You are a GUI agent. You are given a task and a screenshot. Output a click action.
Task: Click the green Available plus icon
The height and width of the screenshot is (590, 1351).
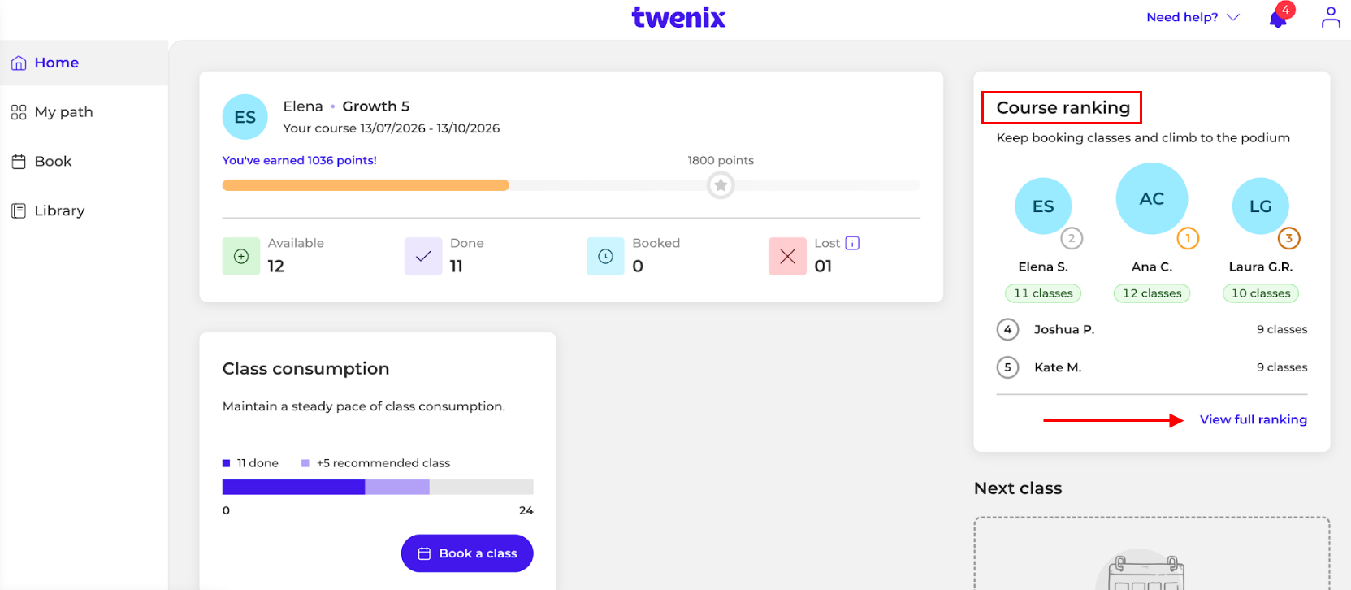click(241, 256)
